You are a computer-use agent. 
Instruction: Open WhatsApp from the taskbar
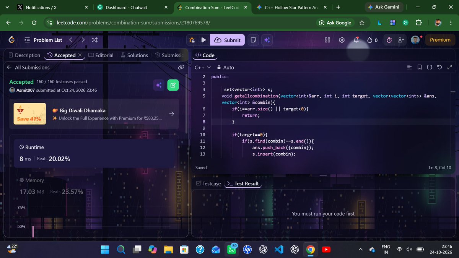point(231,250)
